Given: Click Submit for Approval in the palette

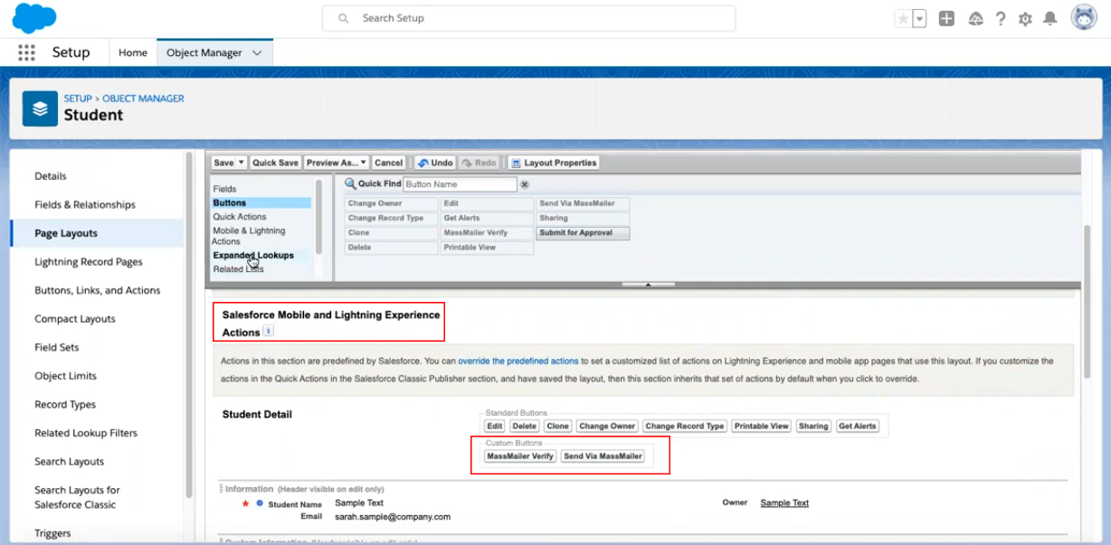Looking at the screenshot, I should [x=584, y=233].
